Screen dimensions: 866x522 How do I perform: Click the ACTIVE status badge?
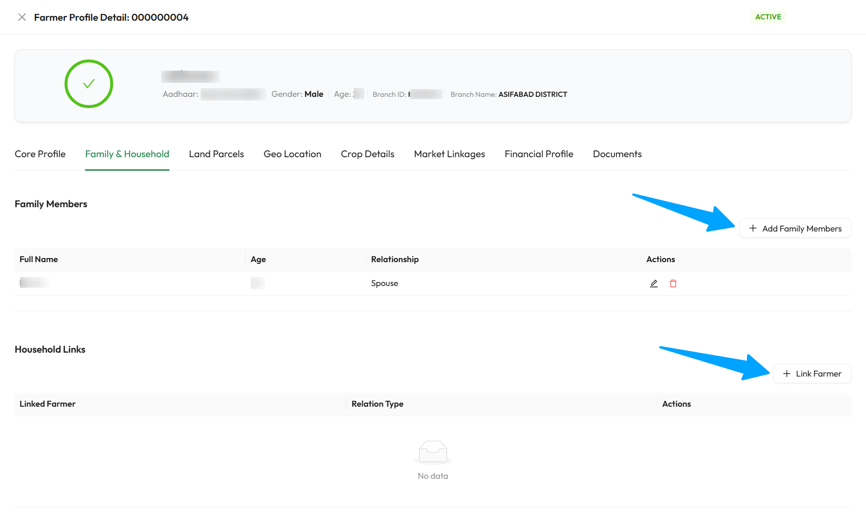[x=768, y=17]
